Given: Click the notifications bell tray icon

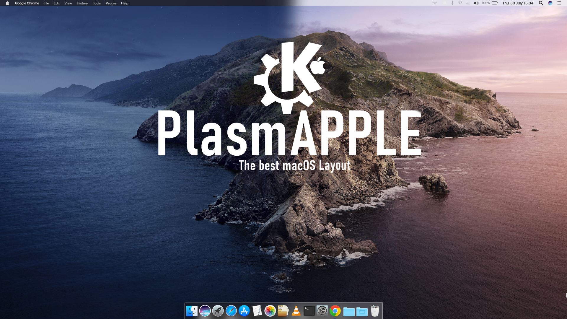Looking at the screenshot, I should (x=445, y=3).
